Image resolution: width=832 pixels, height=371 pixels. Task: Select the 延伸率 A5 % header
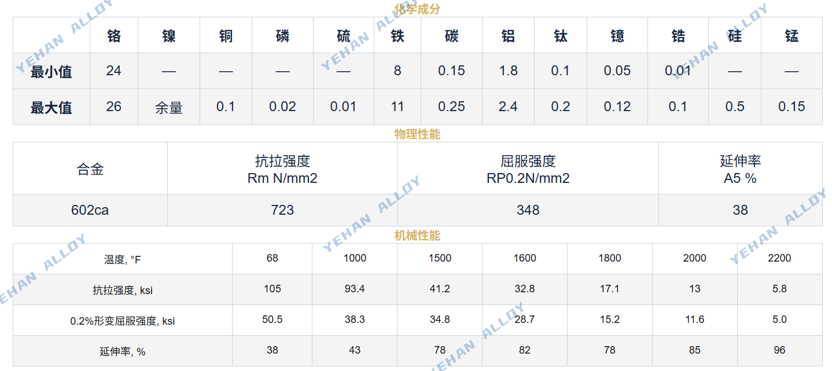[741, 170]
